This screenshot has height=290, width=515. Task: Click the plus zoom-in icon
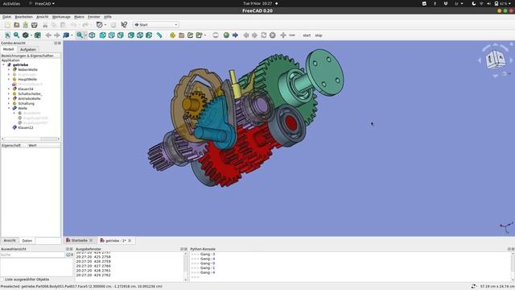[x=283, y=35]
